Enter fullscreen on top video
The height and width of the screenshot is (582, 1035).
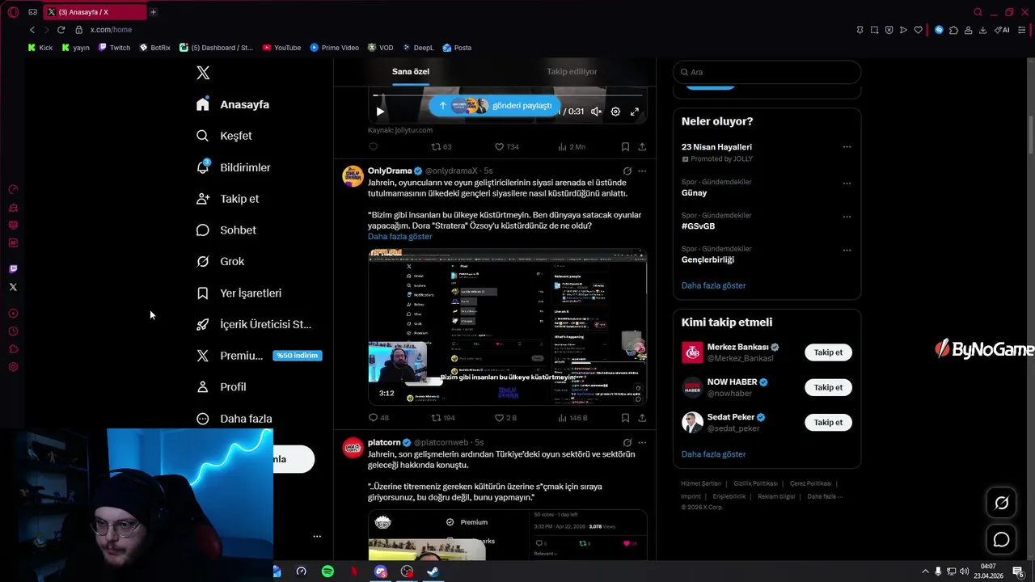(x=635, y=112)
